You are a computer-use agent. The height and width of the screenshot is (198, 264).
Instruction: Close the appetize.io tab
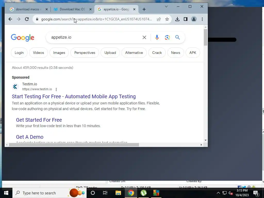pos(134,9)
